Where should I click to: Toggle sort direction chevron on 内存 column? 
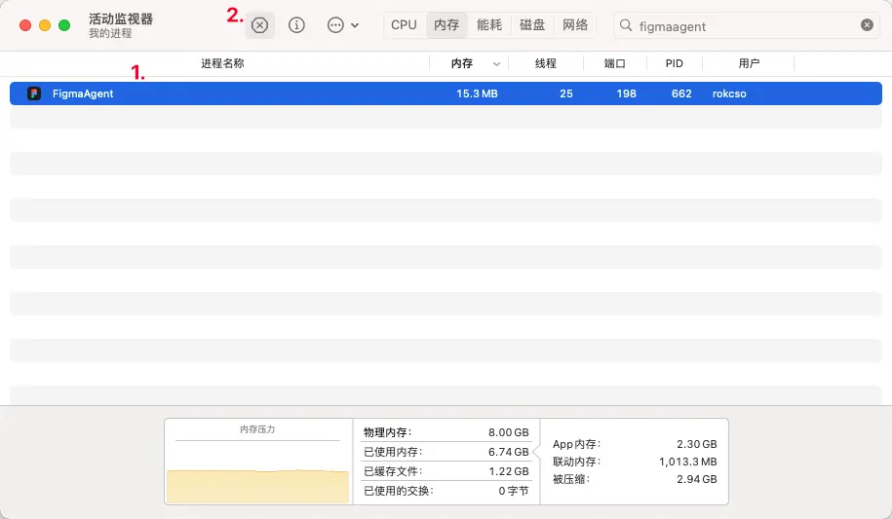496,63
